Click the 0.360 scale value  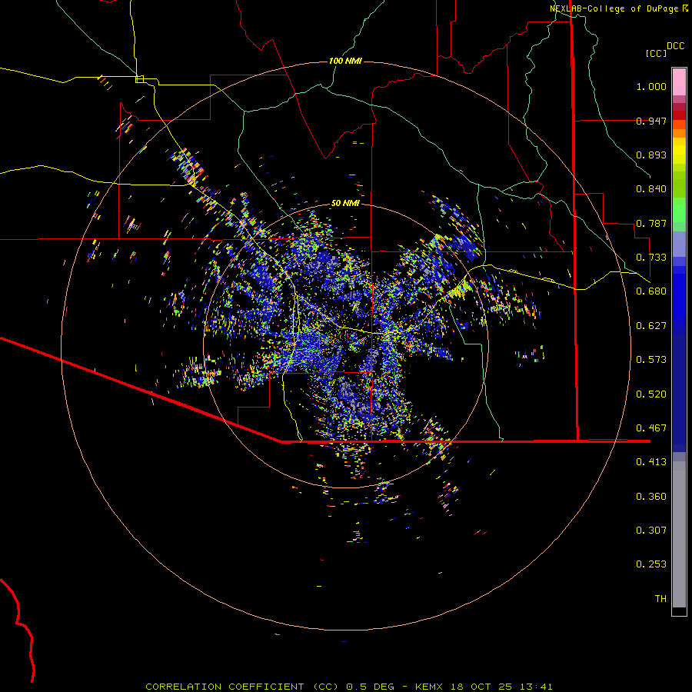pyautogui.click(x=651, y=497)
